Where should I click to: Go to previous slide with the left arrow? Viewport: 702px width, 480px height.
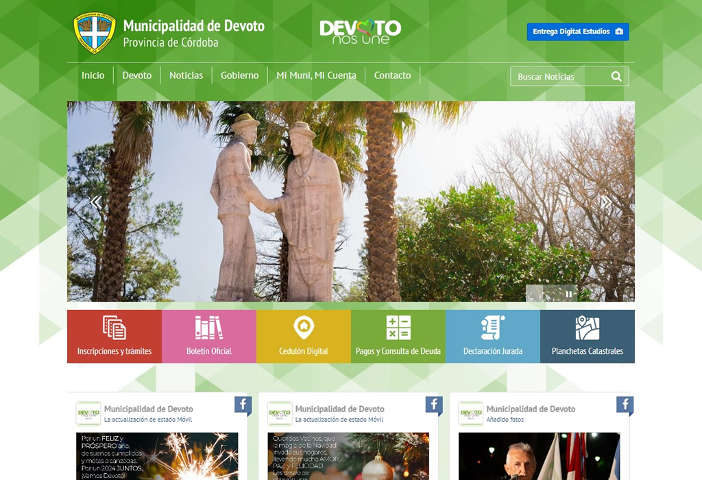pos(97,202)
